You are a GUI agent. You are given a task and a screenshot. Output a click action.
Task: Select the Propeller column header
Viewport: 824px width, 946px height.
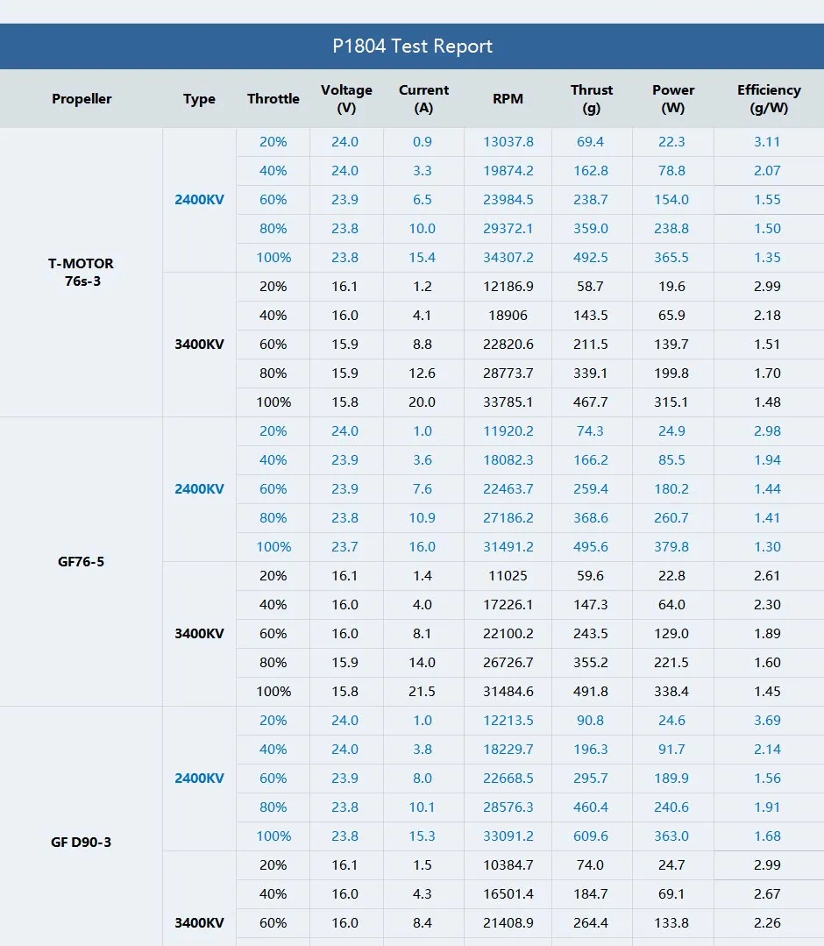[x=82, y=99]
